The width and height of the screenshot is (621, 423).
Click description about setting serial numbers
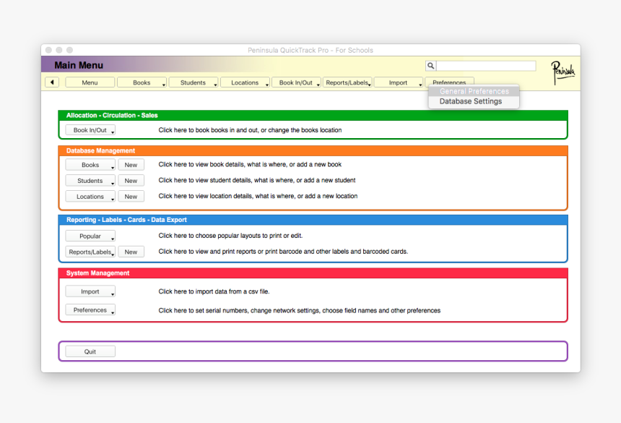pyautogui.click(x=300, y=310)
